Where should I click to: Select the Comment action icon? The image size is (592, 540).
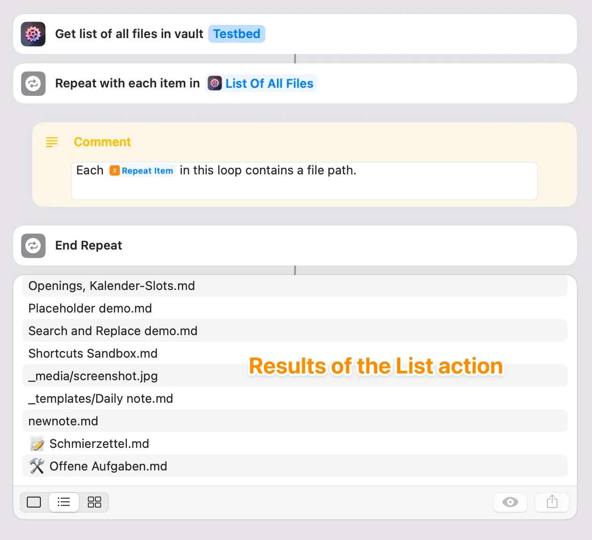52,142
